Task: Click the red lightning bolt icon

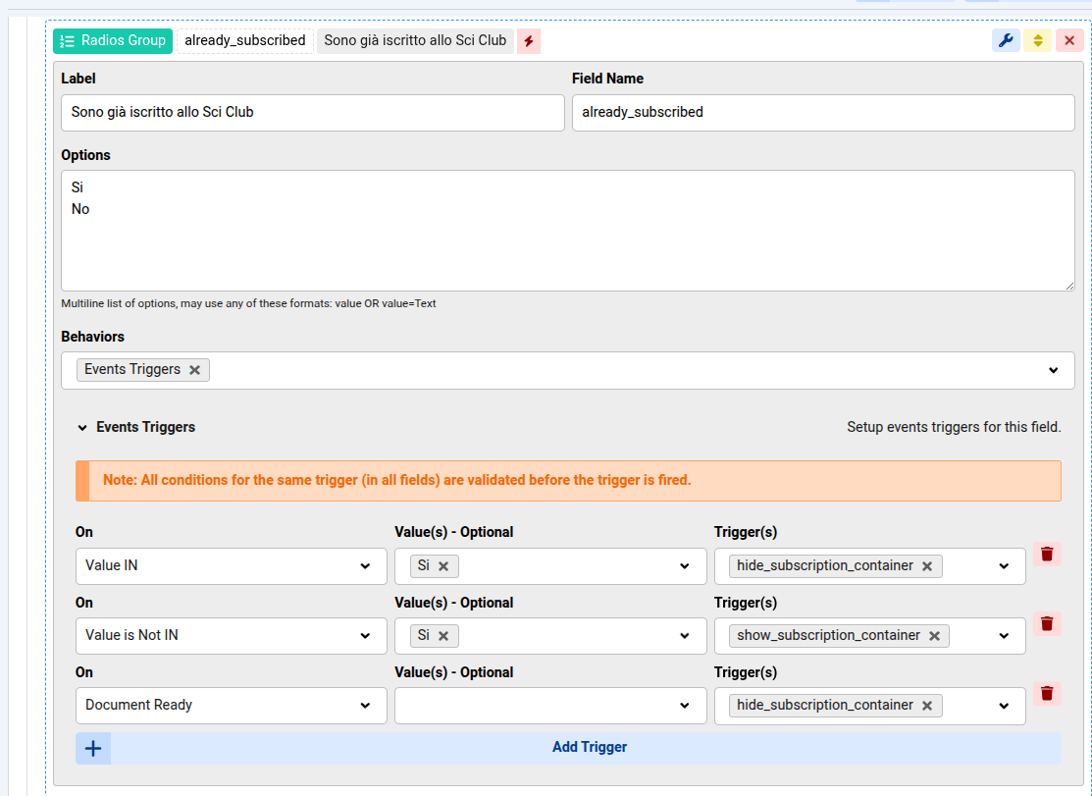Action: 529,41
